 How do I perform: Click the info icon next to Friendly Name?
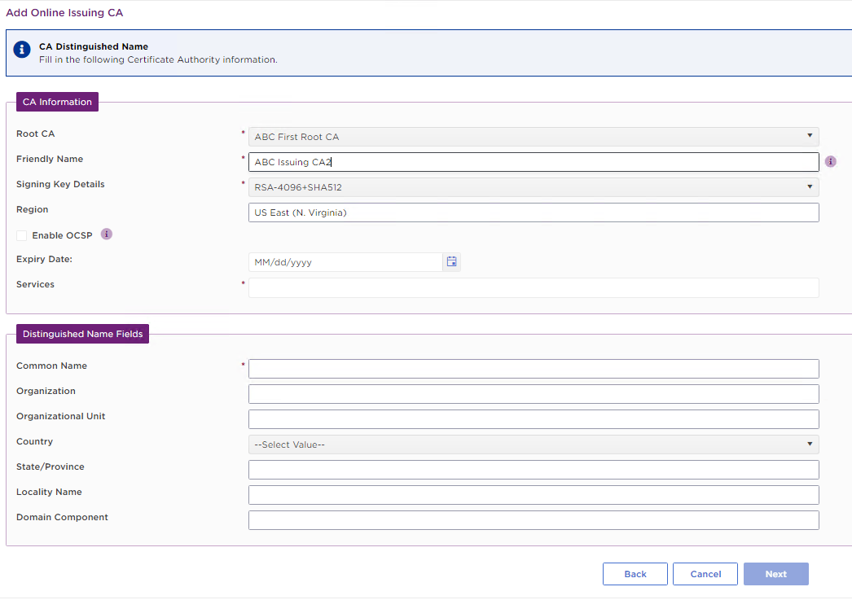pyautogui.click(x=830, y=162)
